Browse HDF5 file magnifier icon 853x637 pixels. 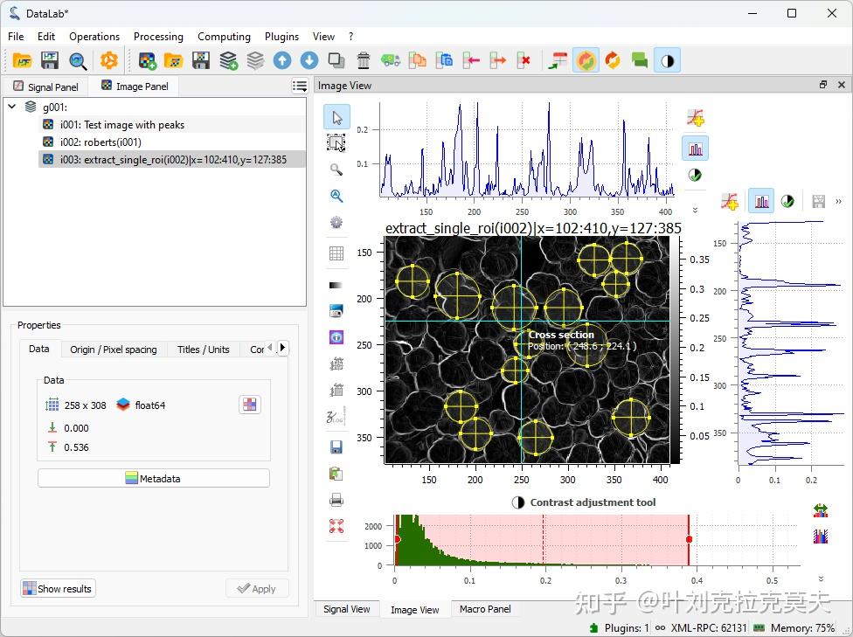tap(78, 60)
